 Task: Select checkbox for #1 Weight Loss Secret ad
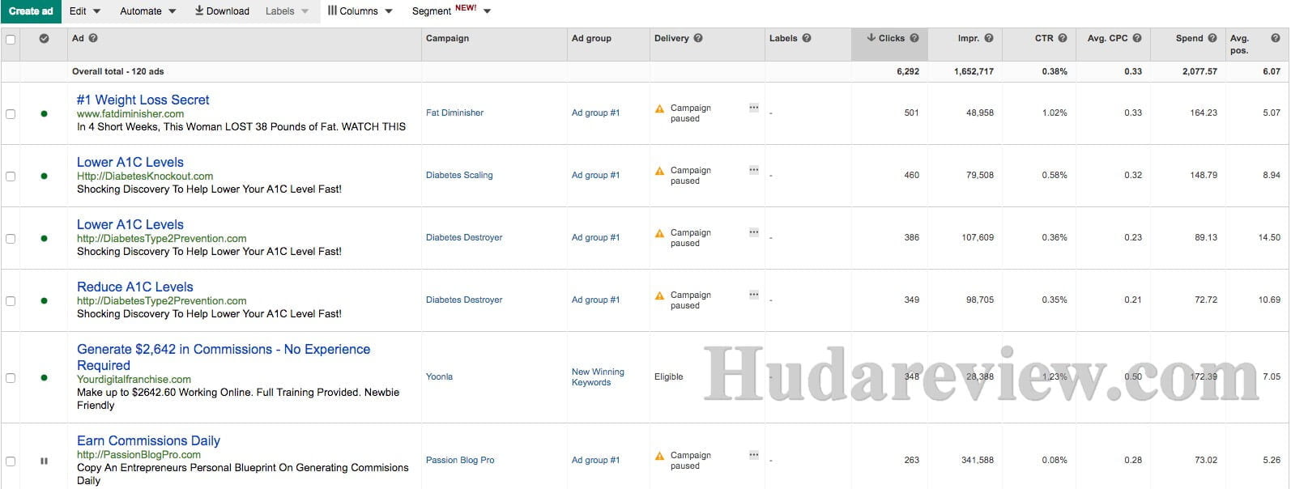coord(11,114)
